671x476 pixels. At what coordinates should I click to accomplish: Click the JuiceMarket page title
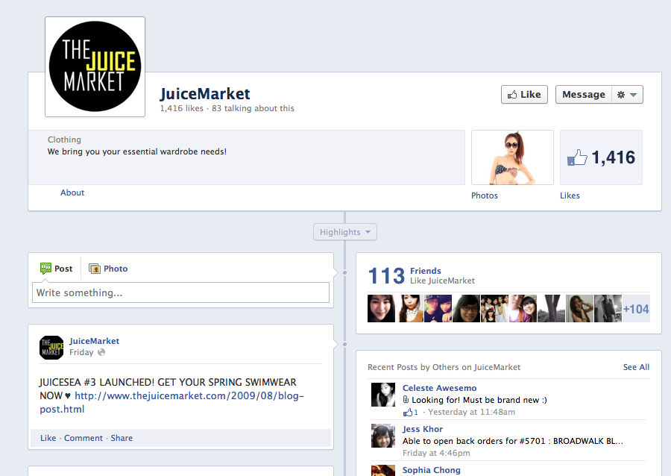click(x=205, y=94)
